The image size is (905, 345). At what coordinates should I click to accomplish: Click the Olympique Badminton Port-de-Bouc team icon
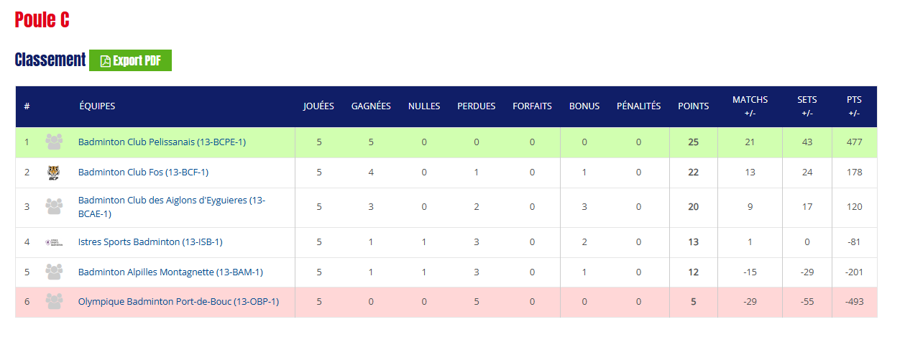tap(54, 302)
